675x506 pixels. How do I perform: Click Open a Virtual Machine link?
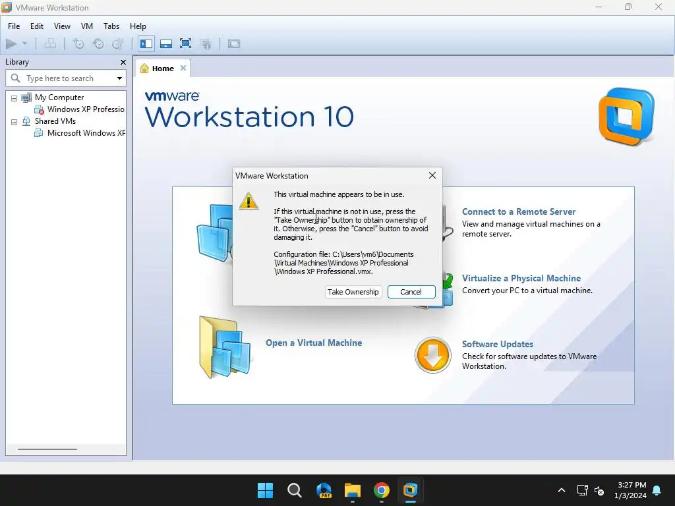(313, 343)
